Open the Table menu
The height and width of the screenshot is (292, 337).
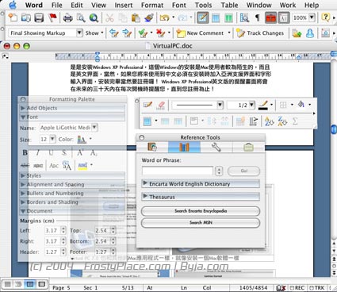tap(229, 5)
